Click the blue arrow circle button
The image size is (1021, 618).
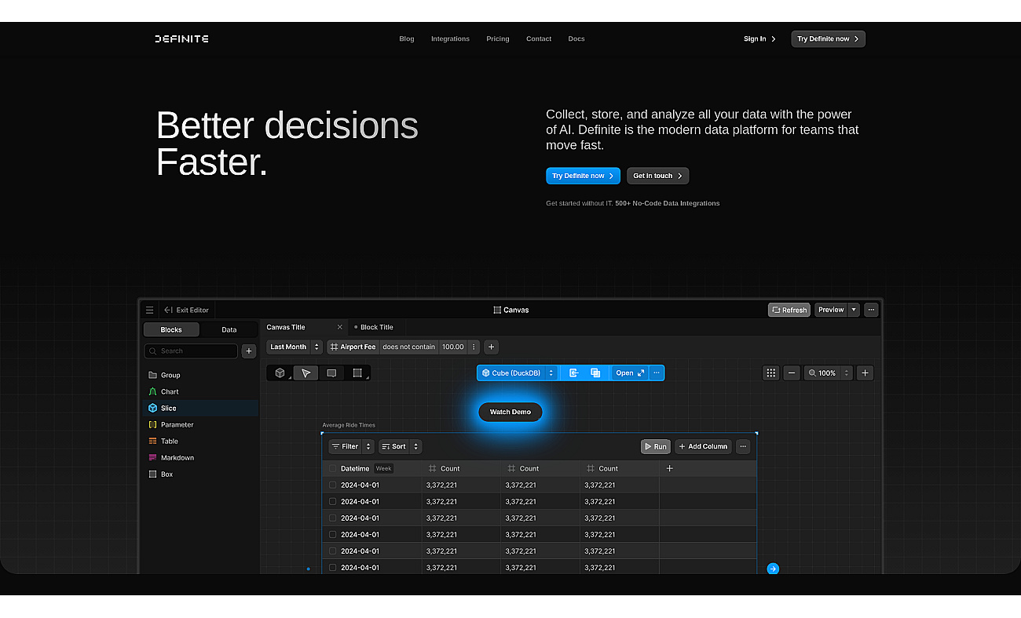[773, 569]
